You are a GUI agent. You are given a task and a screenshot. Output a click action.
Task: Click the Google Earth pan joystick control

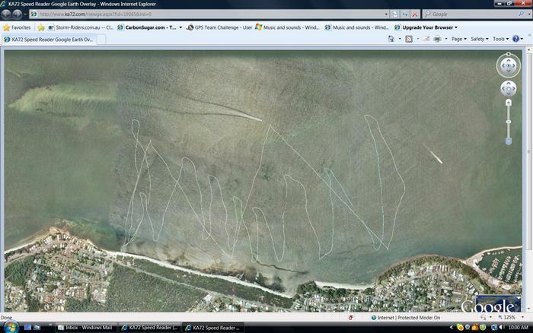click(508, 88)
